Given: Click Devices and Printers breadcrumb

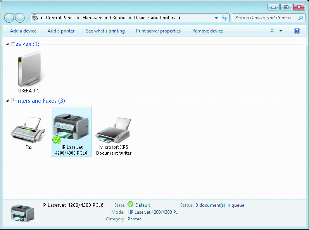Looking at the screenshot, I should 155,18.
